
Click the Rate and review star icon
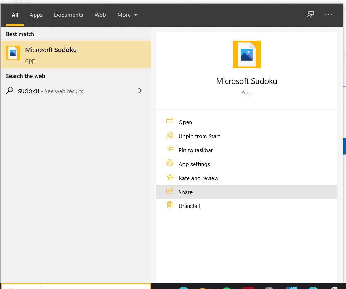coord(170,177)
